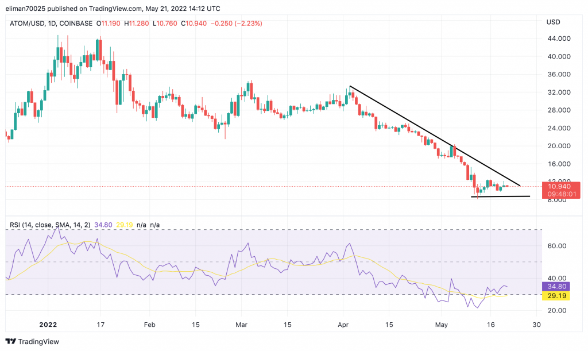The width and height of the screenshot is (588, 351).
Task: Click the Feb time axis label
Action: click(149, 325)
